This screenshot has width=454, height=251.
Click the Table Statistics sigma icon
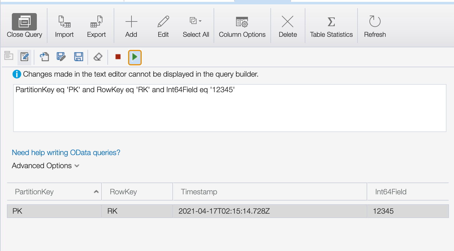point(331,26)
